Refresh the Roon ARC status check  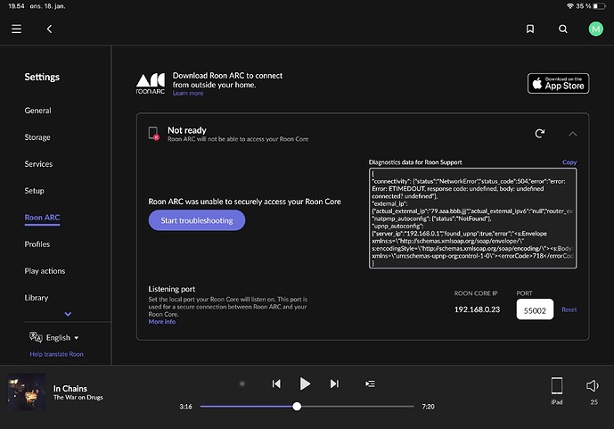pos(540,134)
